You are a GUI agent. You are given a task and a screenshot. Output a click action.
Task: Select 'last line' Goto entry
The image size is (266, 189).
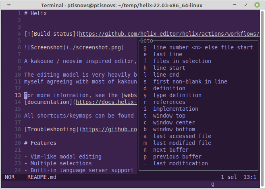point(163,54)
